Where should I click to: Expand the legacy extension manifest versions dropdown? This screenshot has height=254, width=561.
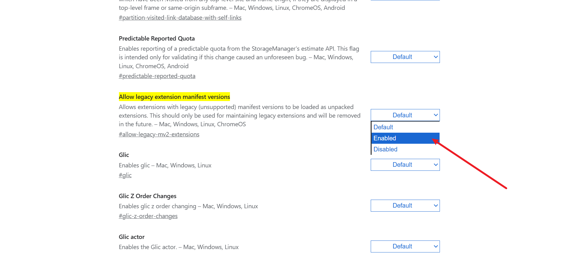tap(405, 115)
